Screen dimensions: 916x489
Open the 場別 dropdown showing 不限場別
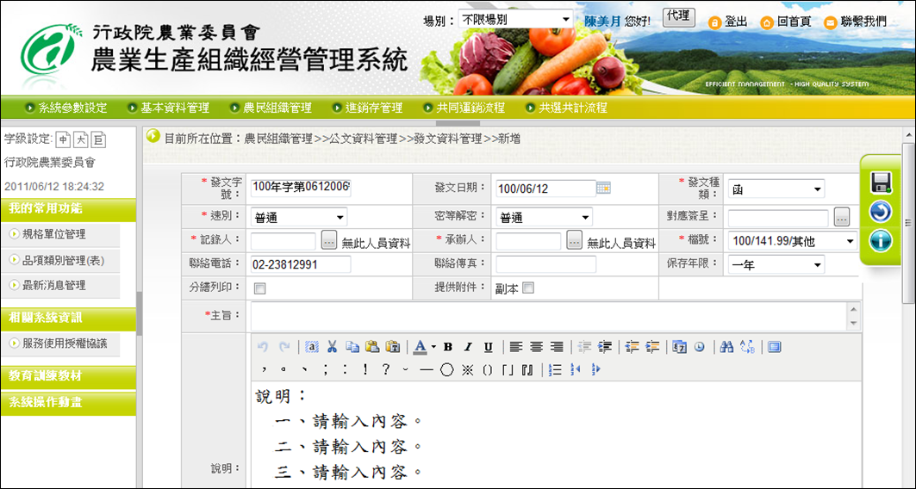click(516, 19)
